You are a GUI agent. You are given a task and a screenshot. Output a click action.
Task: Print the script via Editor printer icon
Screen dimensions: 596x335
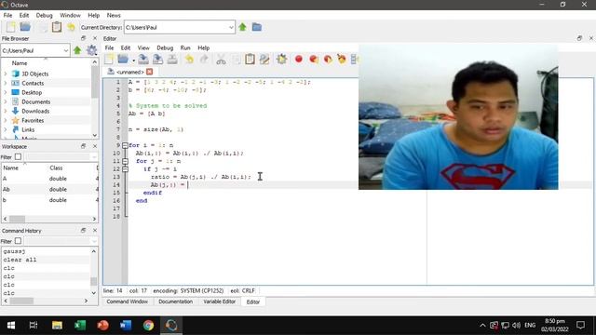click(172, 59)
